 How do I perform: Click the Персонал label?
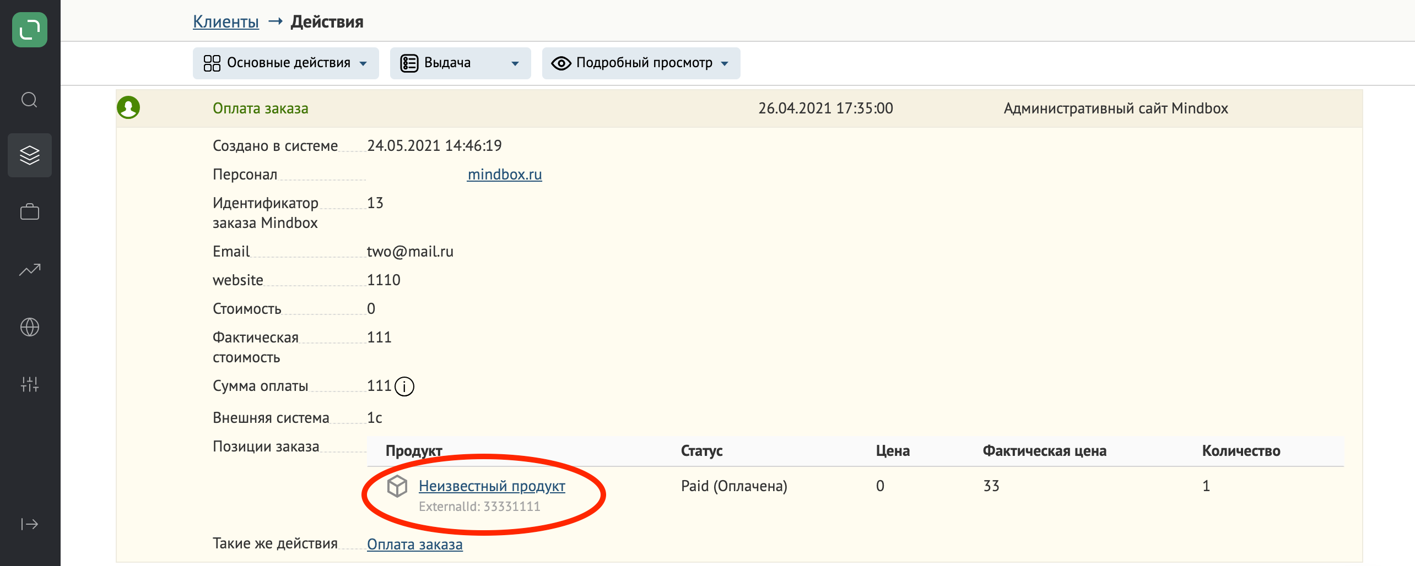click(x=245, y=175)
